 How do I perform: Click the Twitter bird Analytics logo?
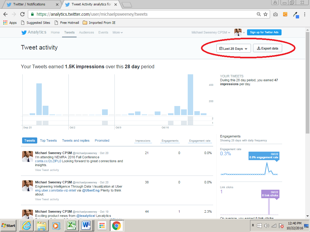point(33,32)
